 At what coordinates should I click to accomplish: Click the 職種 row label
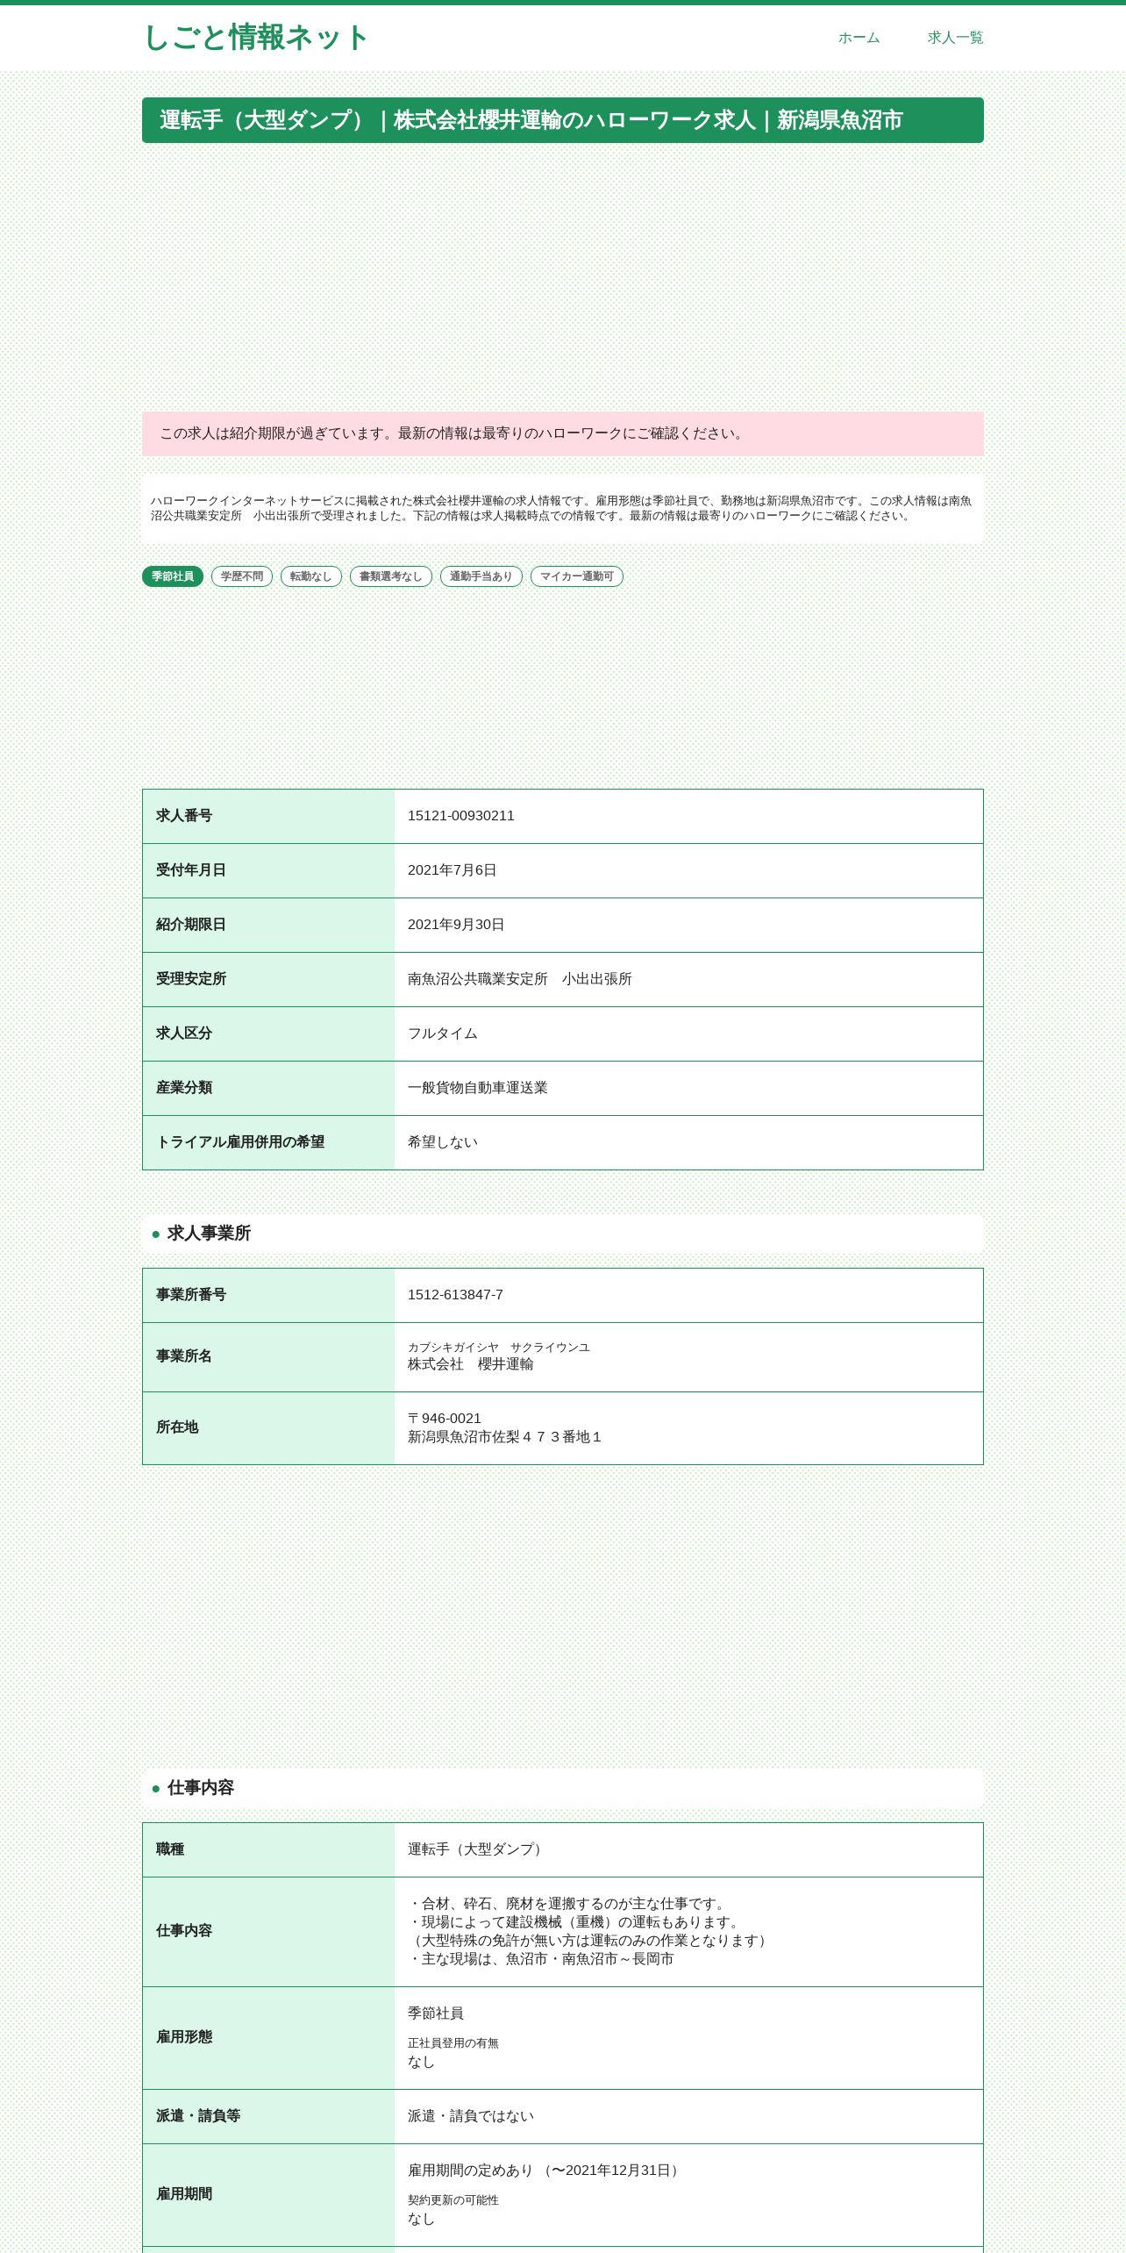170,1849
